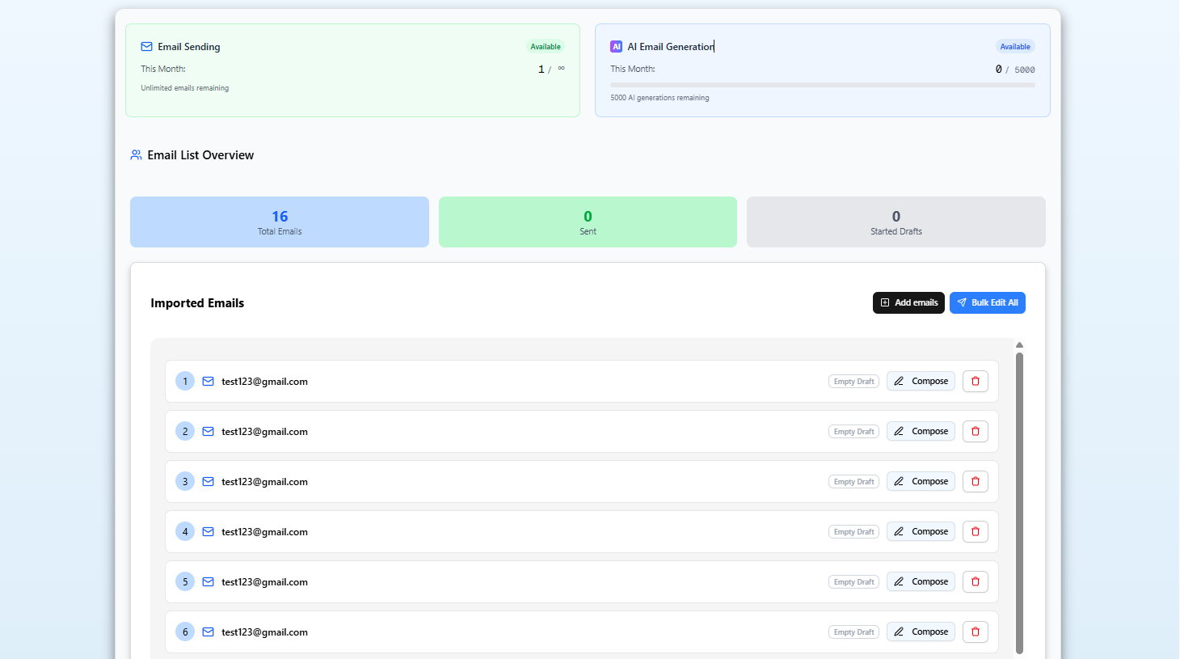Click the infinity symbol on Email Sending card
The image size is (1180, 659).
point(559,69)
